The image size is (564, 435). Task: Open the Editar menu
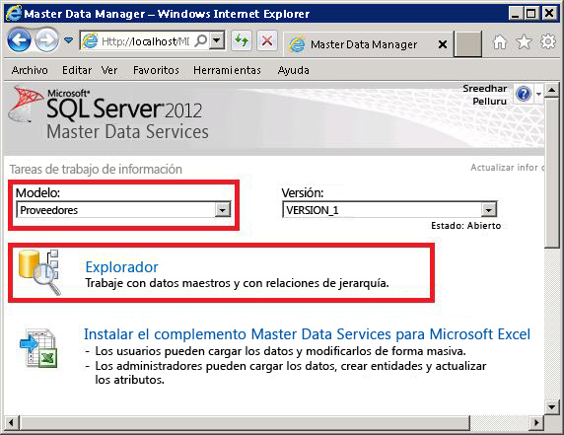(77, 70)
